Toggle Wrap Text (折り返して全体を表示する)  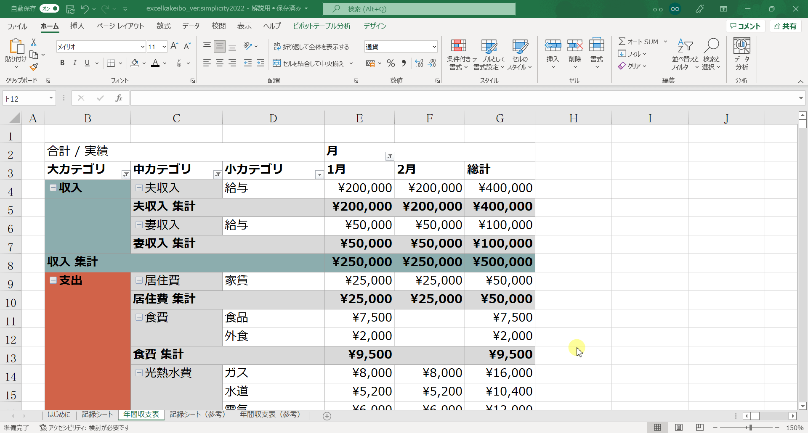[311, 47]
